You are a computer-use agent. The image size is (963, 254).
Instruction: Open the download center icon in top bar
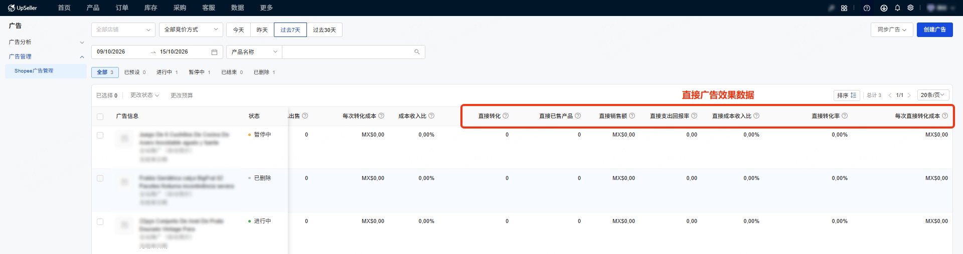coord(884,8)
